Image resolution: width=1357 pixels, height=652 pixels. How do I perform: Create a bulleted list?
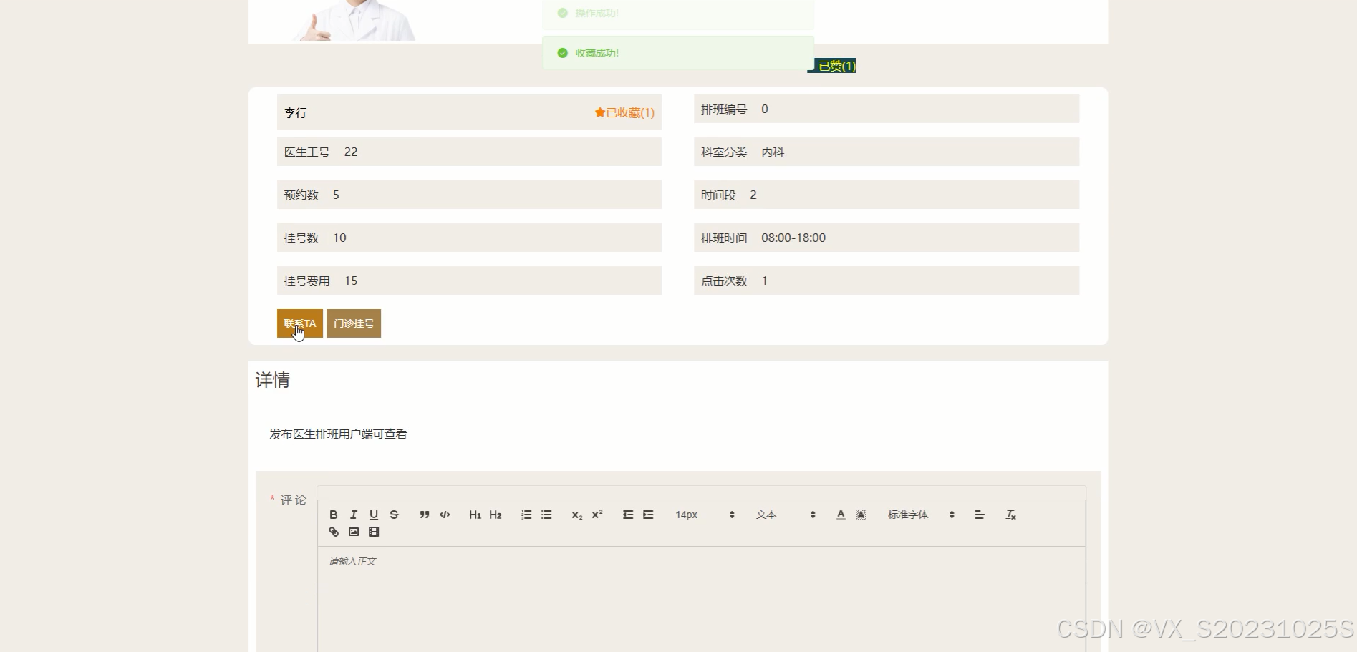pyautogui.click(x=546, y=515)
